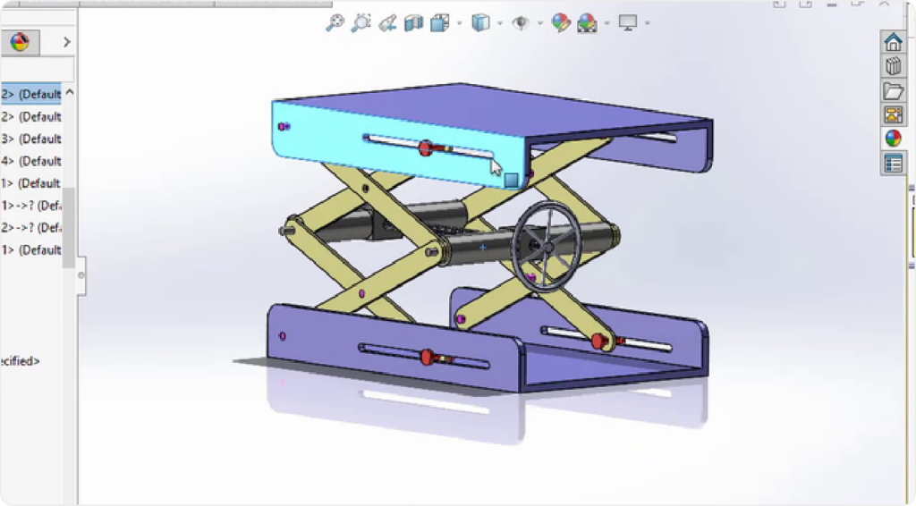
Task: Open the Apply Scene dropdown arrow
Action: pyautogui.click(x=607, y=23)
